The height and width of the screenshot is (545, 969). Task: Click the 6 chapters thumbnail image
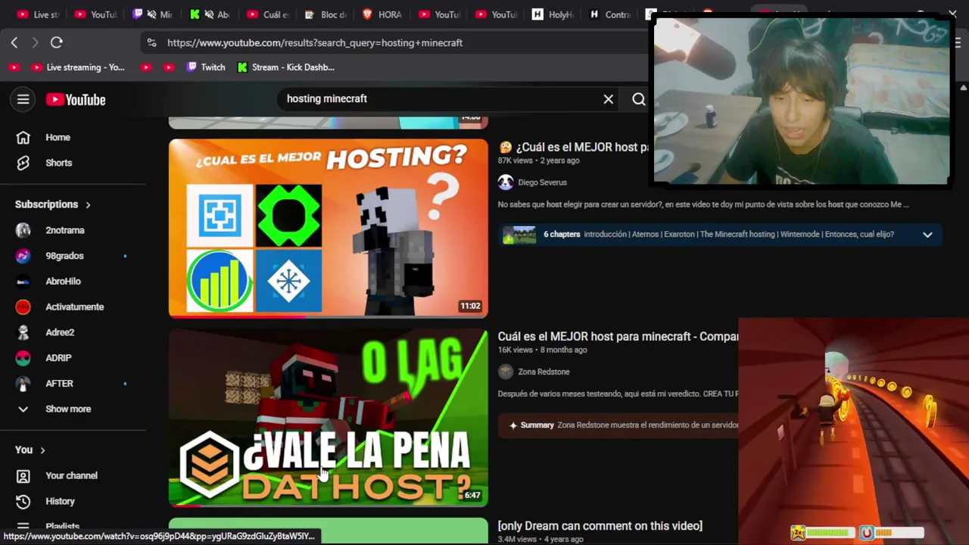click(x=519, y=235)
